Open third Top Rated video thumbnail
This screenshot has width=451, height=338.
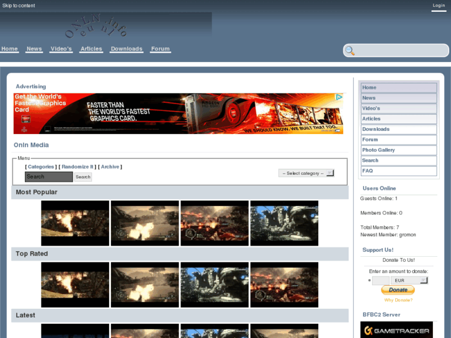coord(215,285)
